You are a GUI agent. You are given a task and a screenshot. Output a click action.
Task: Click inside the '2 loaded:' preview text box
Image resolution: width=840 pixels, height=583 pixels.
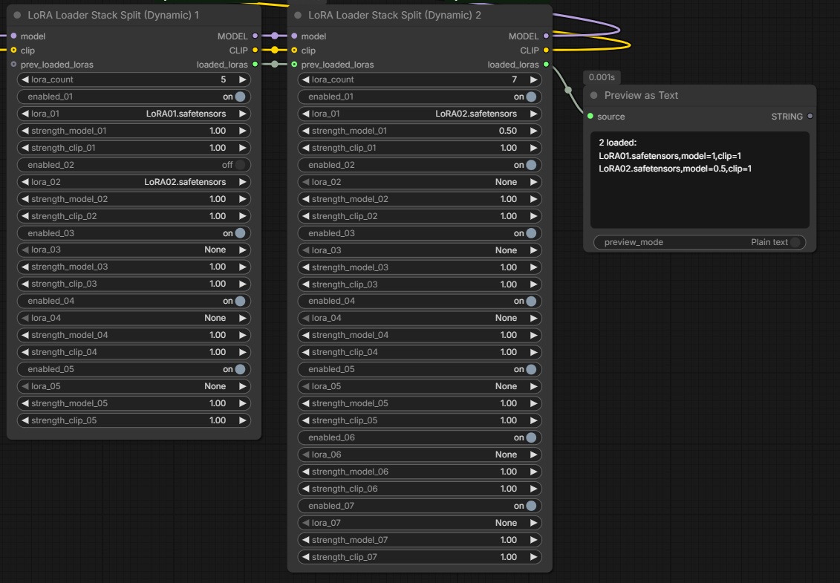coord(700,180)
